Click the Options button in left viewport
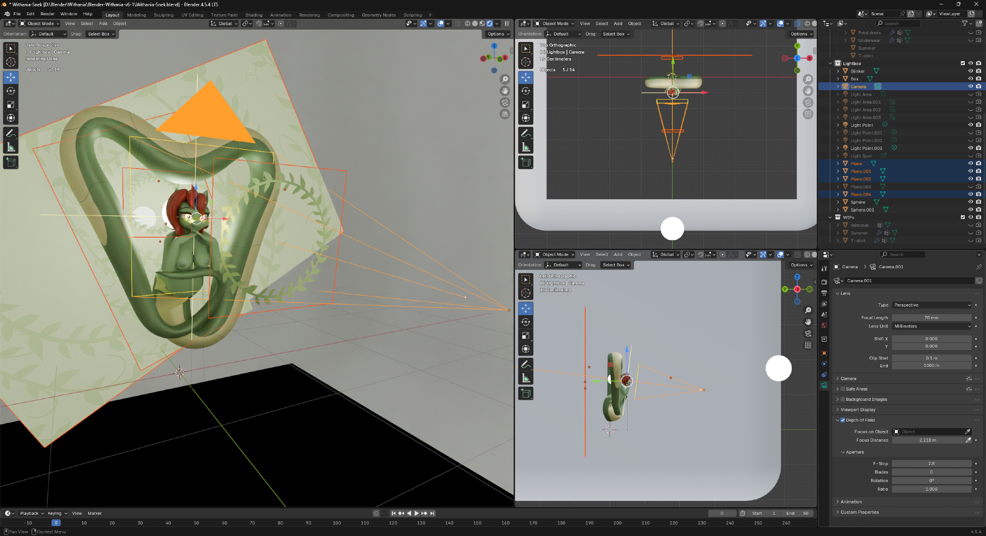 pos(497,34)
